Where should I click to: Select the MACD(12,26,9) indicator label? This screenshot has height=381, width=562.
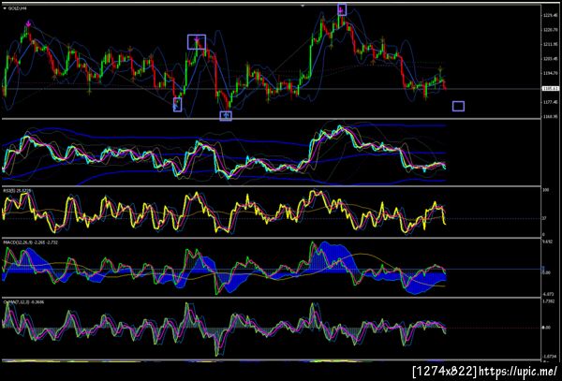point(31,242)
